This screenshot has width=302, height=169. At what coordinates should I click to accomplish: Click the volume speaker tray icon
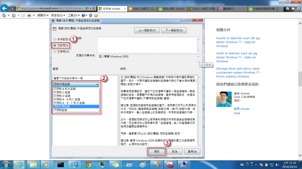coord(277,165)
